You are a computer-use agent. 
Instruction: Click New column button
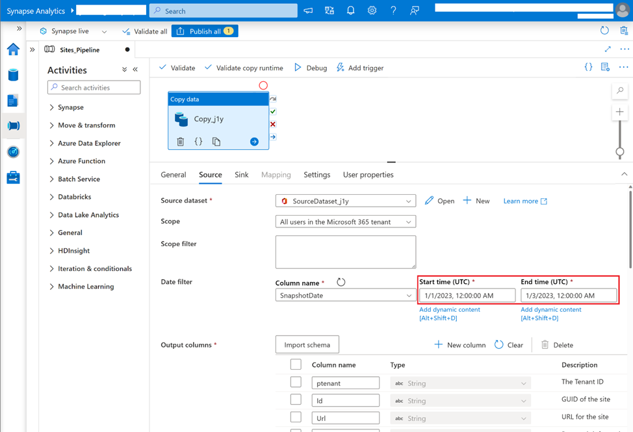tap(460, 345)
